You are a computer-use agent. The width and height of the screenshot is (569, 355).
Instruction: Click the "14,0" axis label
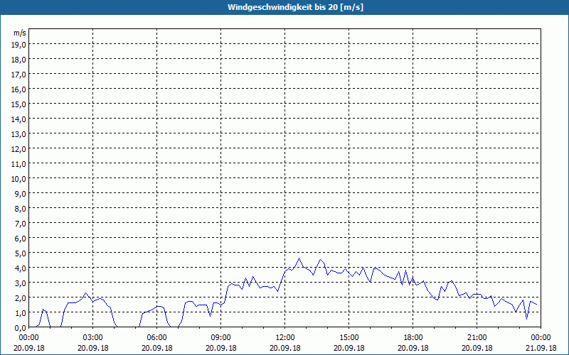coord(19,119)
